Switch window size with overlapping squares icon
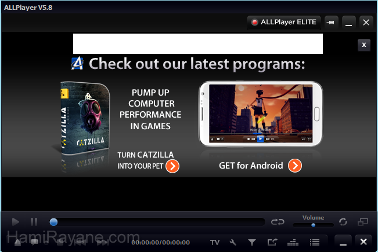Viewport: 378px width, 252px height. (363, 222)
